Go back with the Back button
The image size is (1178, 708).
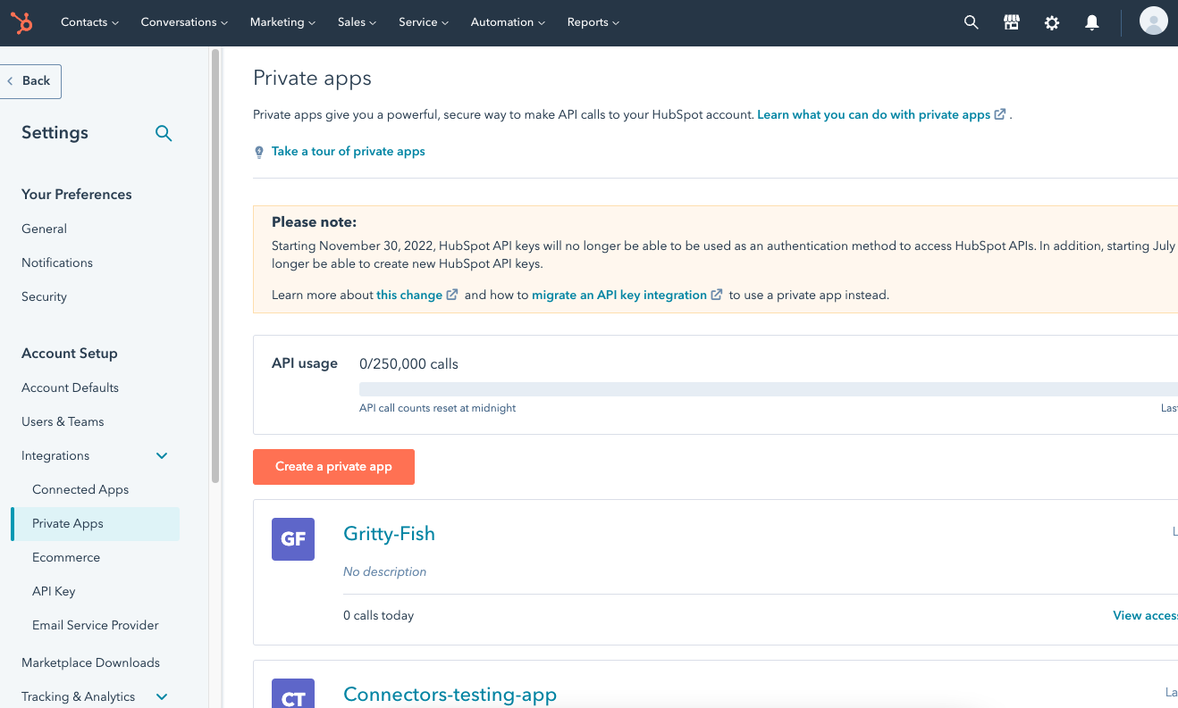click(29, 81)
